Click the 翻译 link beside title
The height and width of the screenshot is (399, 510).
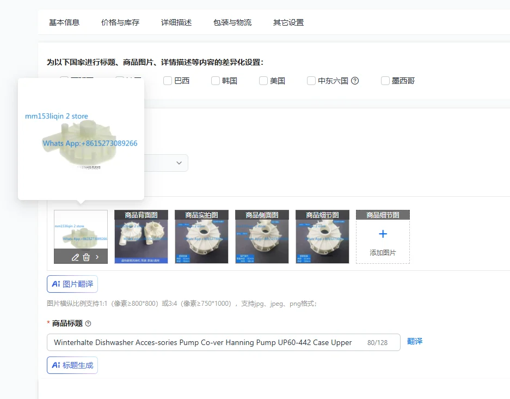(415, 341)
